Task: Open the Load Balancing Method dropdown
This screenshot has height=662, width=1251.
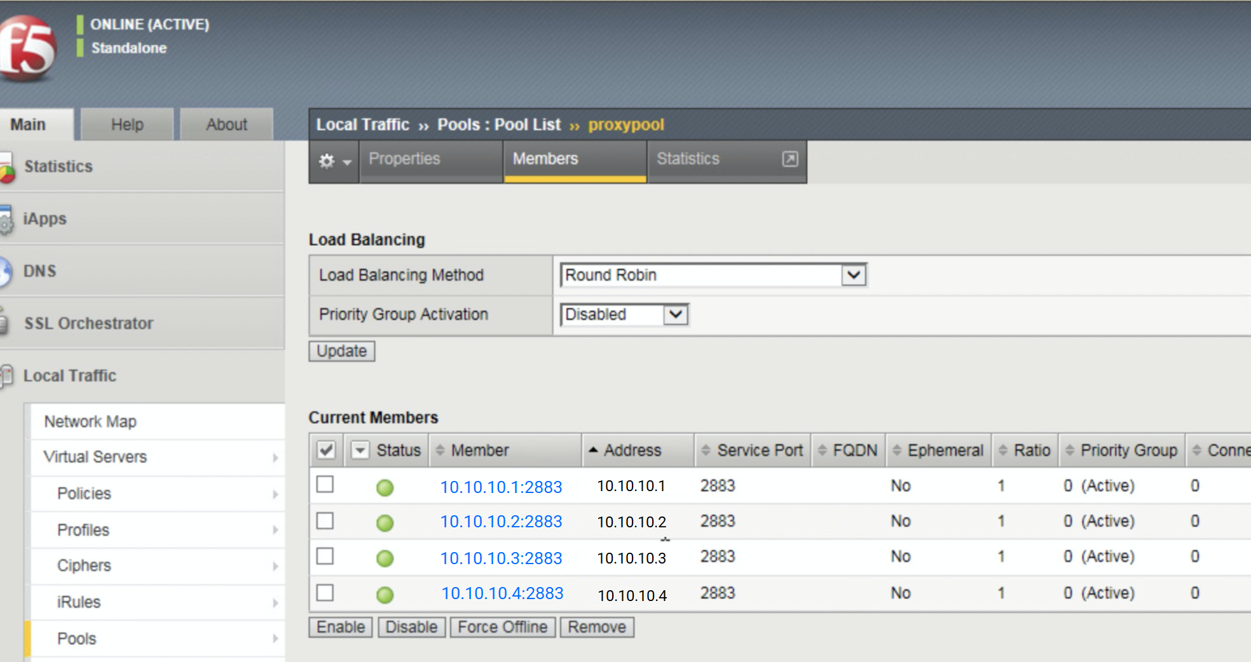Action: 713,275
